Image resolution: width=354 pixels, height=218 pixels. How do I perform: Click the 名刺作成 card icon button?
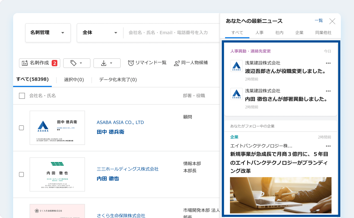click(39, 63)
